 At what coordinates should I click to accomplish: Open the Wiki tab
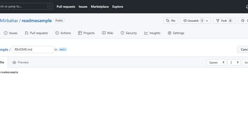pyautogui.click(x=107, y=33)
